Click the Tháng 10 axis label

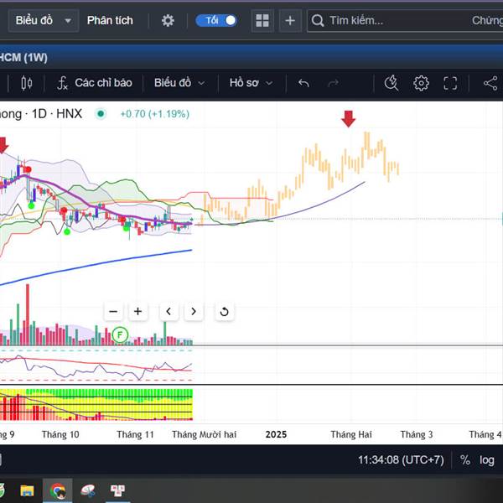tap(60, 434)
